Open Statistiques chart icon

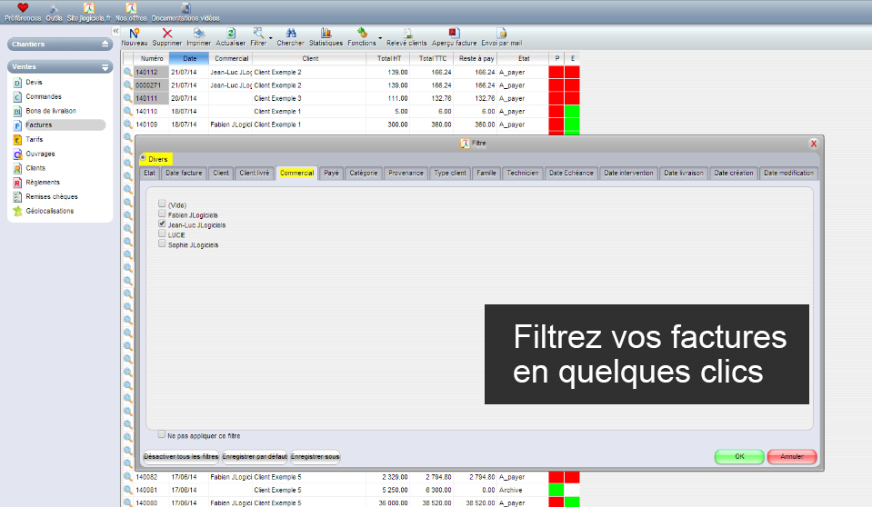326,34
